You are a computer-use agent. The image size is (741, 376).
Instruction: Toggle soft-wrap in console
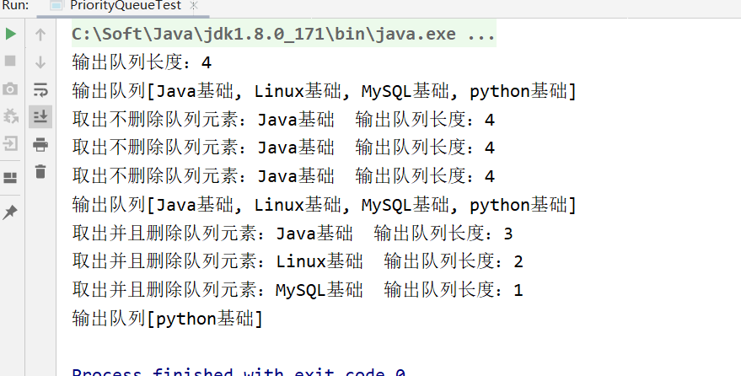[40, 89]
